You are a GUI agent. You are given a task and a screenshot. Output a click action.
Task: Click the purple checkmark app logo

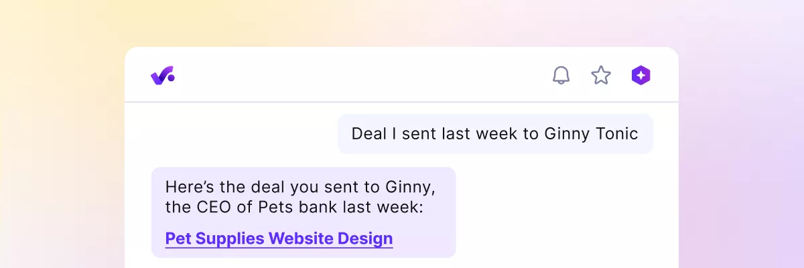coord(162,76)
